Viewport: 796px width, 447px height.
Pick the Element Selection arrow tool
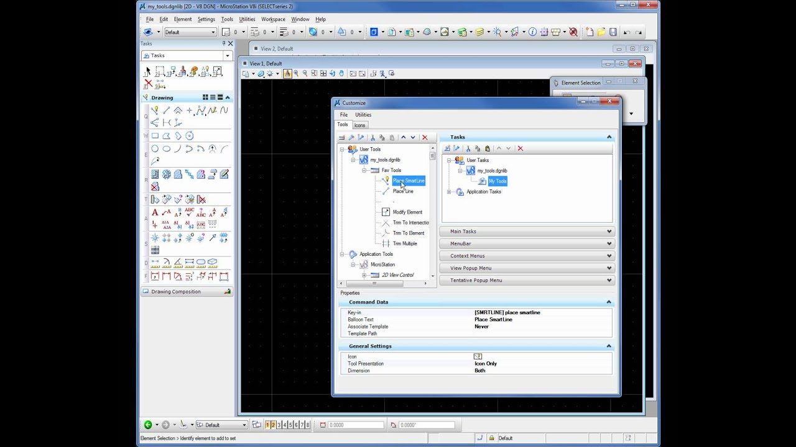tap(148, 72)
